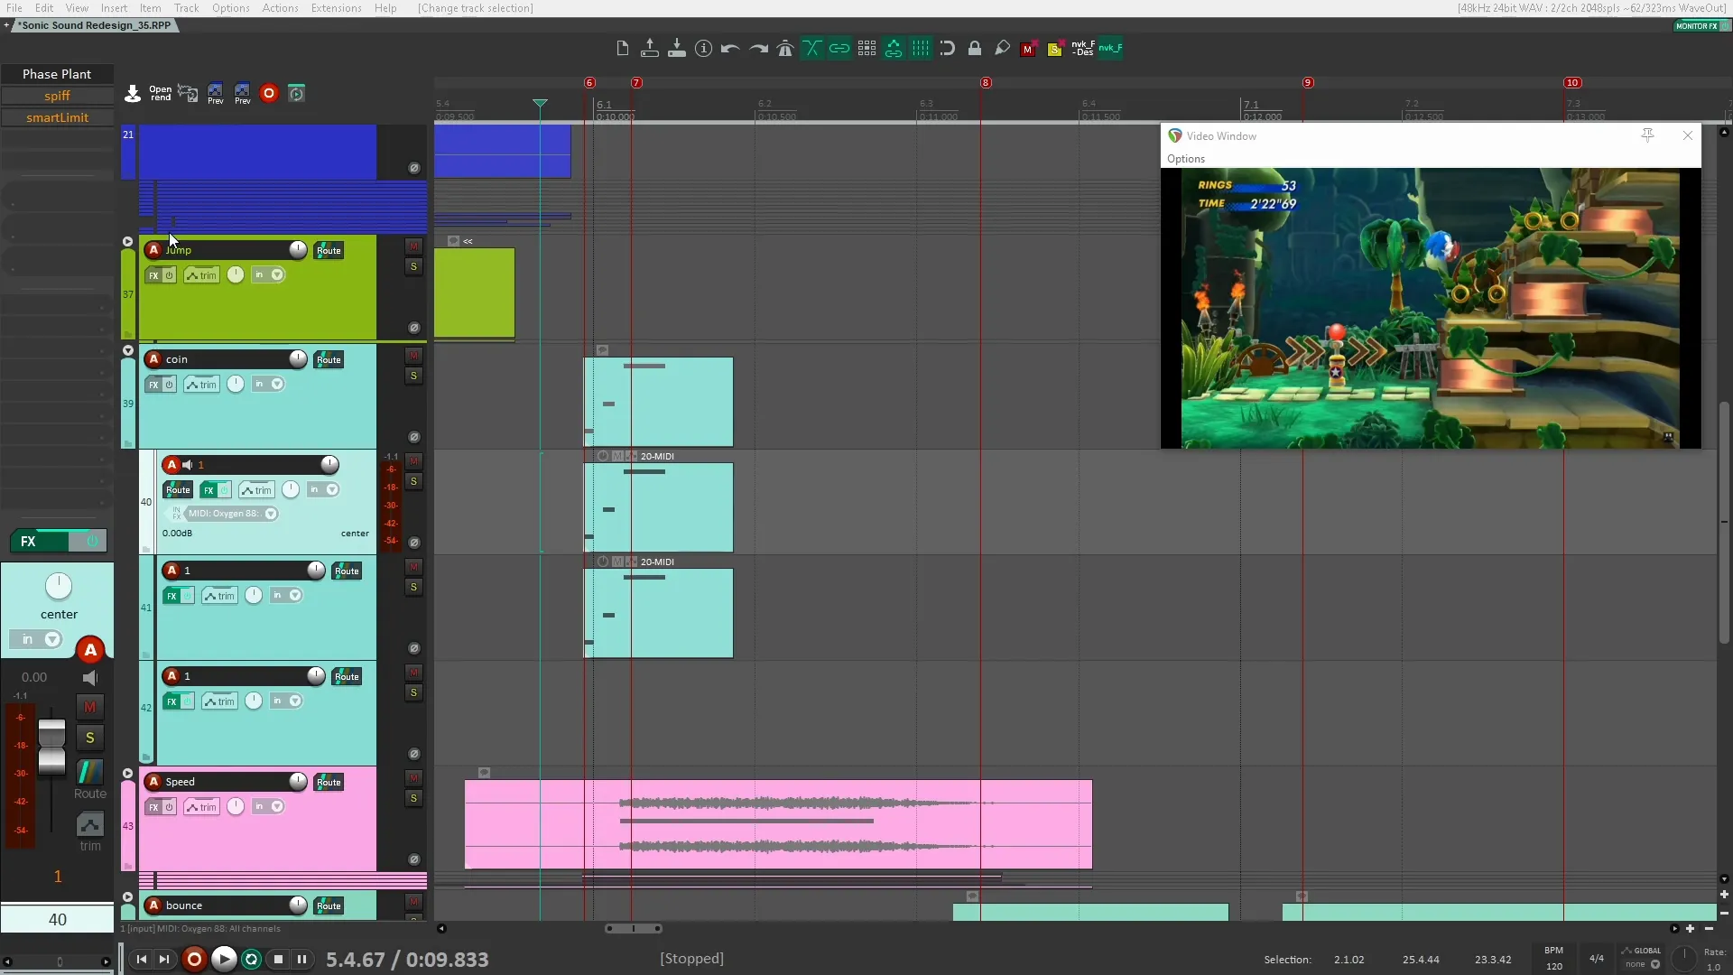Open the File menu

(x=14, y=8)
